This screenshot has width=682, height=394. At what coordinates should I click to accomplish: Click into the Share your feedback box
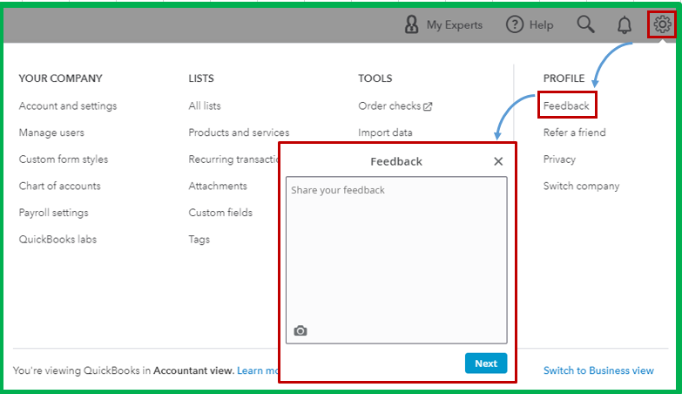tap(396, 260)
